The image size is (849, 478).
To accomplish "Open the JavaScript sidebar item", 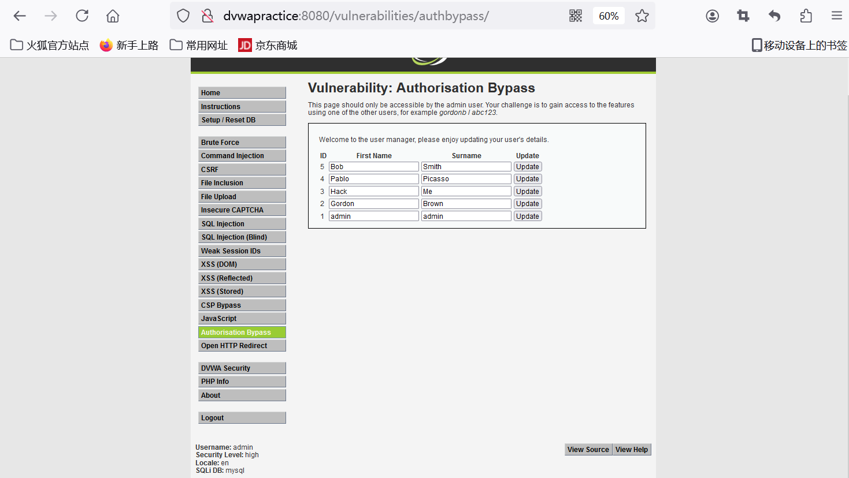I will point(242,319).
